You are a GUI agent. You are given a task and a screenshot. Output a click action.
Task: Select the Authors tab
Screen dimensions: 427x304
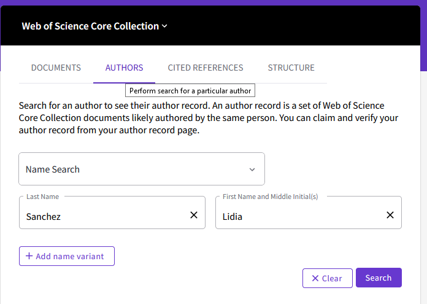[x=124, y=68]
